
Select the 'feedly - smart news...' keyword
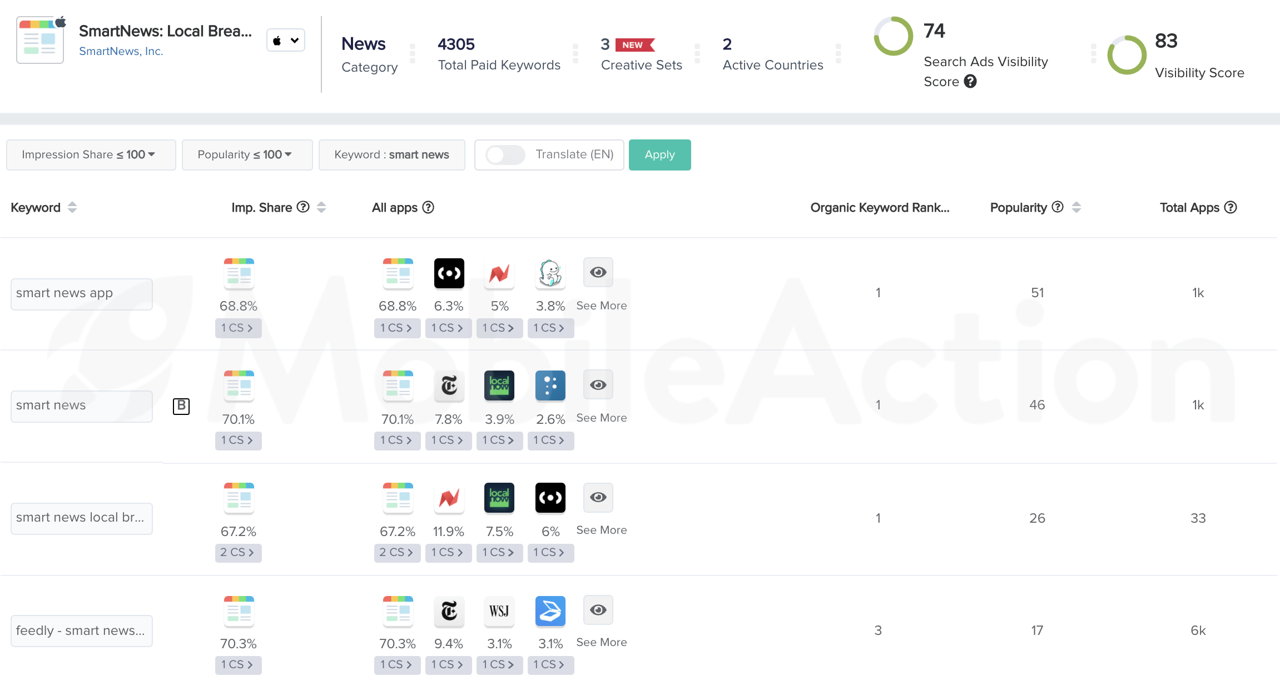82,630
